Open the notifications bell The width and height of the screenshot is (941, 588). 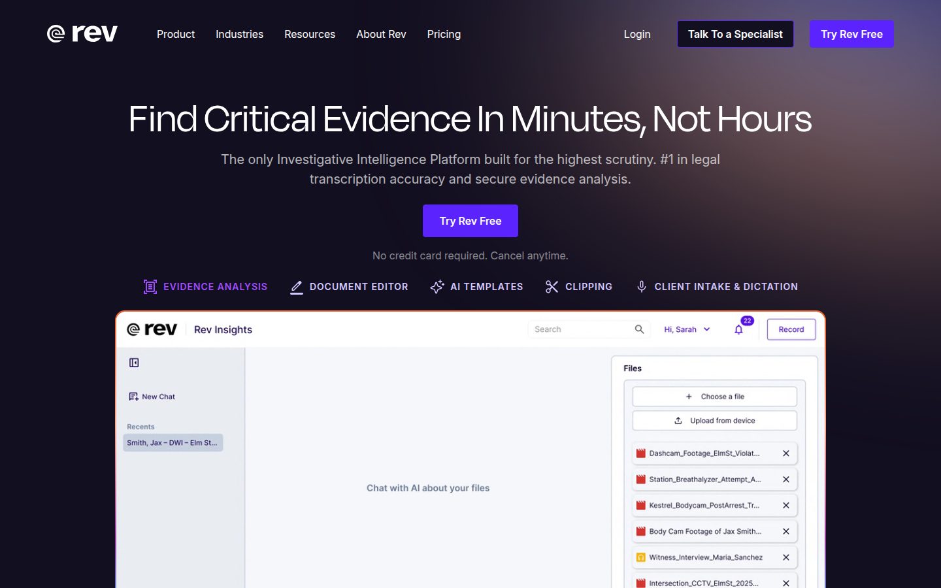click(x=739, y=330)
